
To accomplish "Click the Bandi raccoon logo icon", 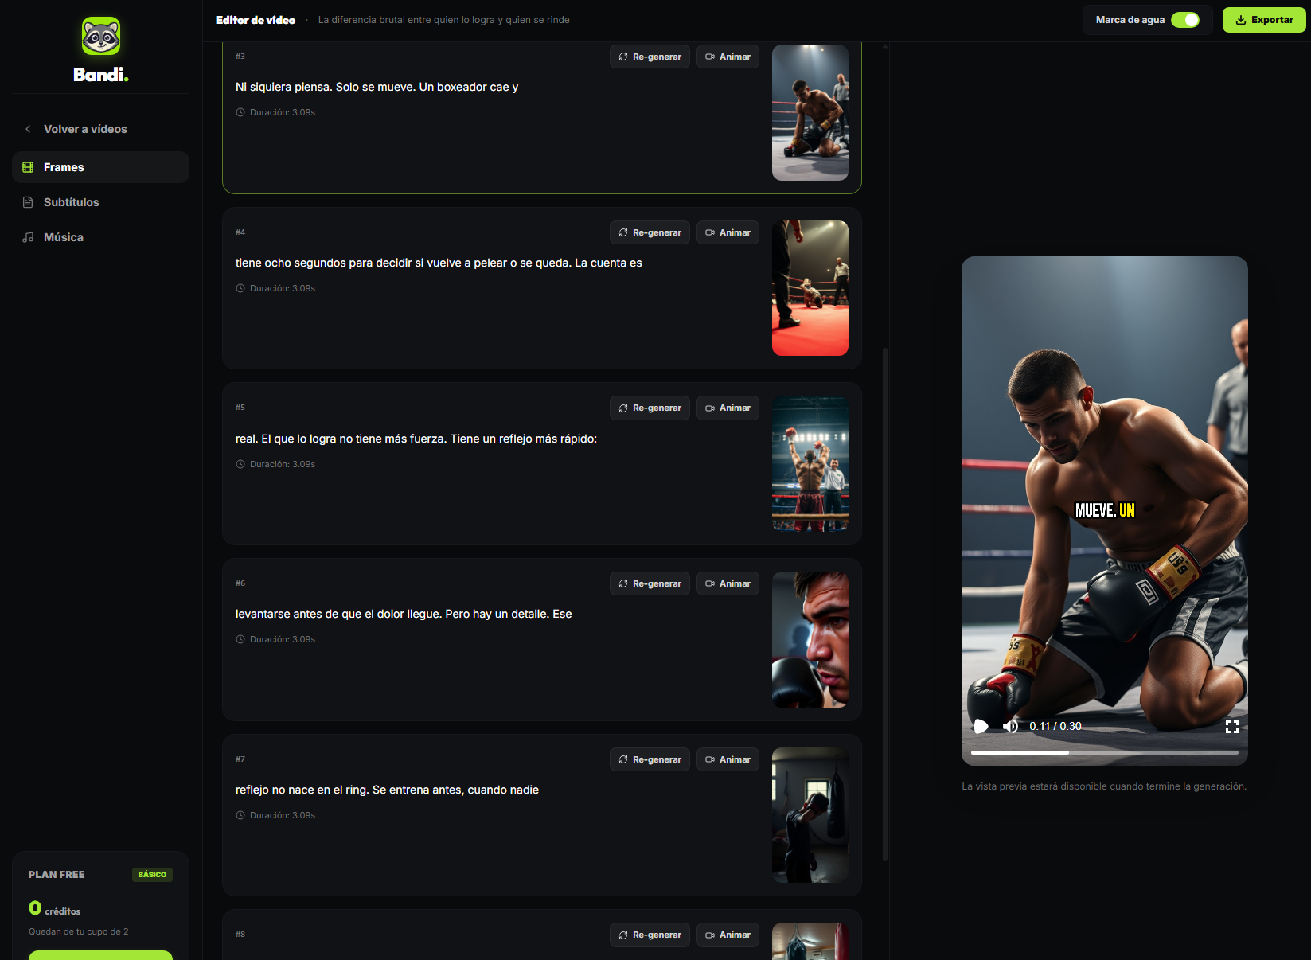I will (101, 36).
